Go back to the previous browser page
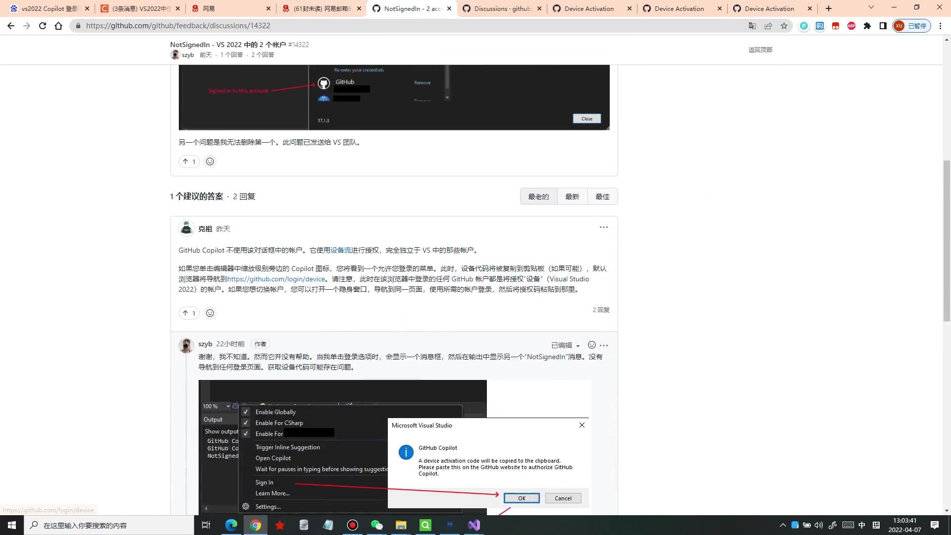 (11, 26)
